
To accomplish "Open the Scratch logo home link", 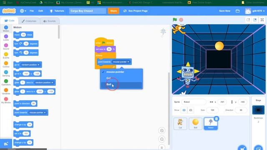I will tap(9, 11).
